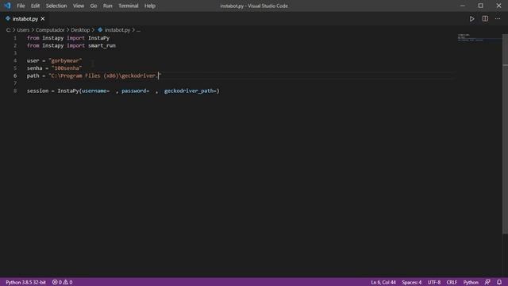The image size is (508, 286).
Task: Select the instabot.py editor tab
Action: tap(25, 19)
